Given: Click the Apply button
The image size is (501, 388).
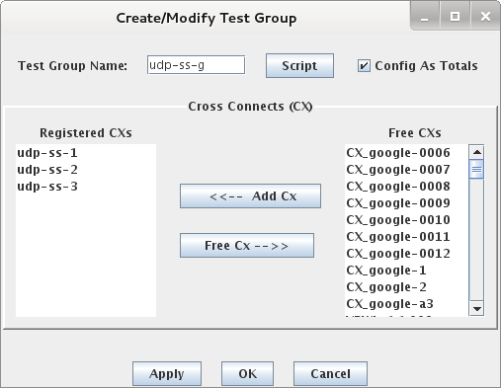Looking at the screenshot, I should tap(167, 374).
